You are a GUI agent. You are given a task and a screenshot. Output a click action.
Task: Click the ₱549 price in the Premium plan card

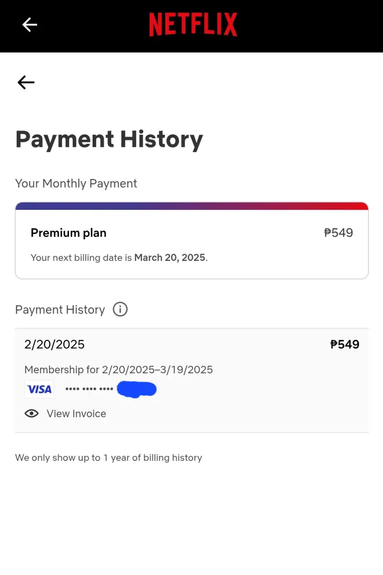339,233
